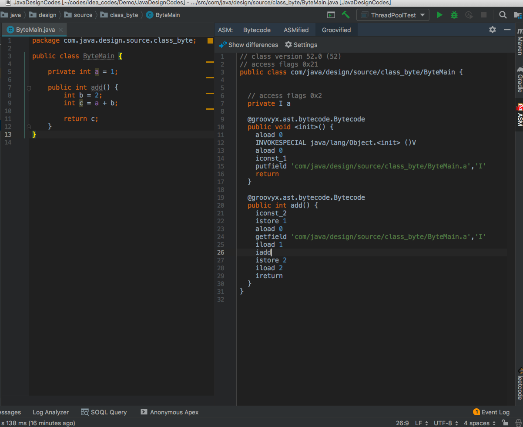The height and width of the screenshot is (427, 523).
Task: Click the gray stop button
Action: coord(484,15)
